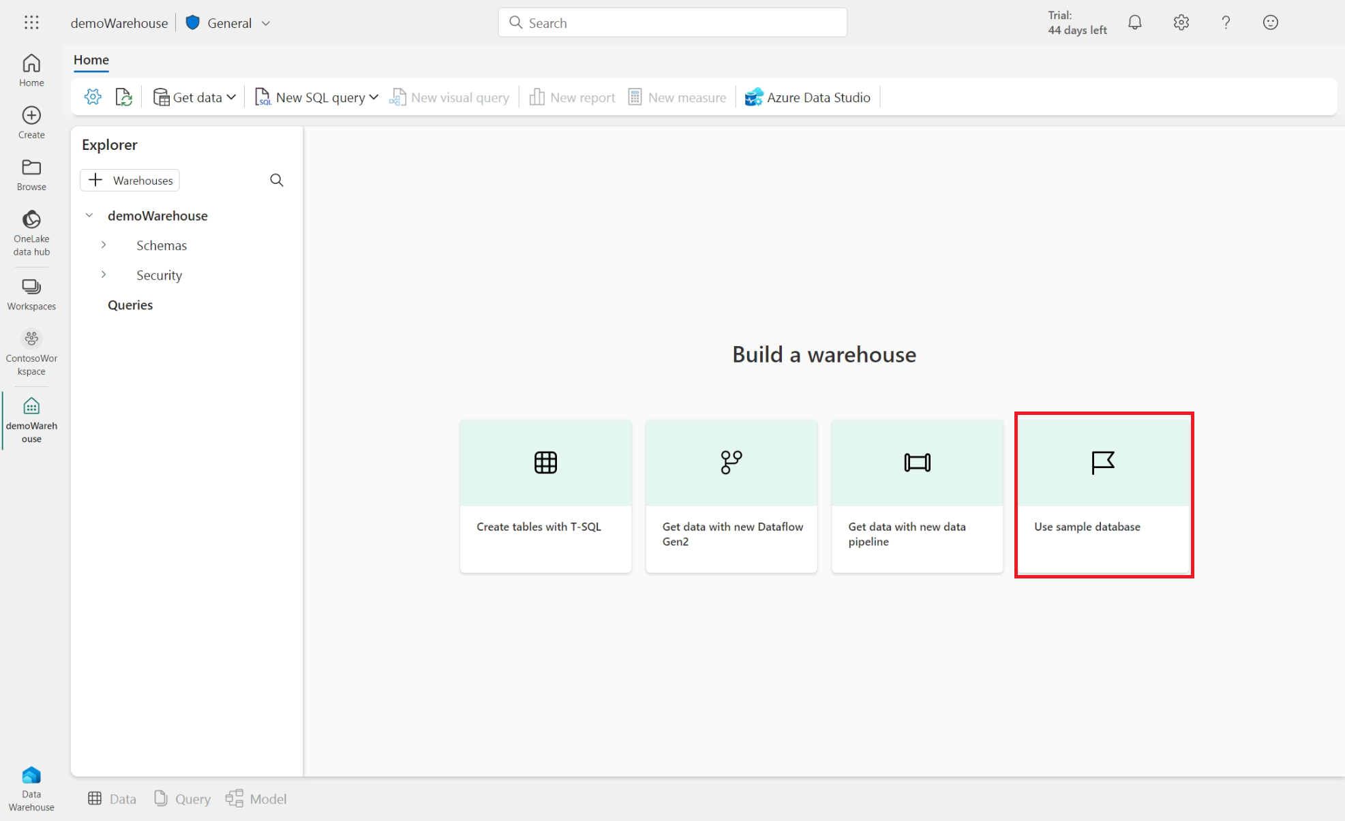Open the app launcher grid icon

click(x=31, y=22)
